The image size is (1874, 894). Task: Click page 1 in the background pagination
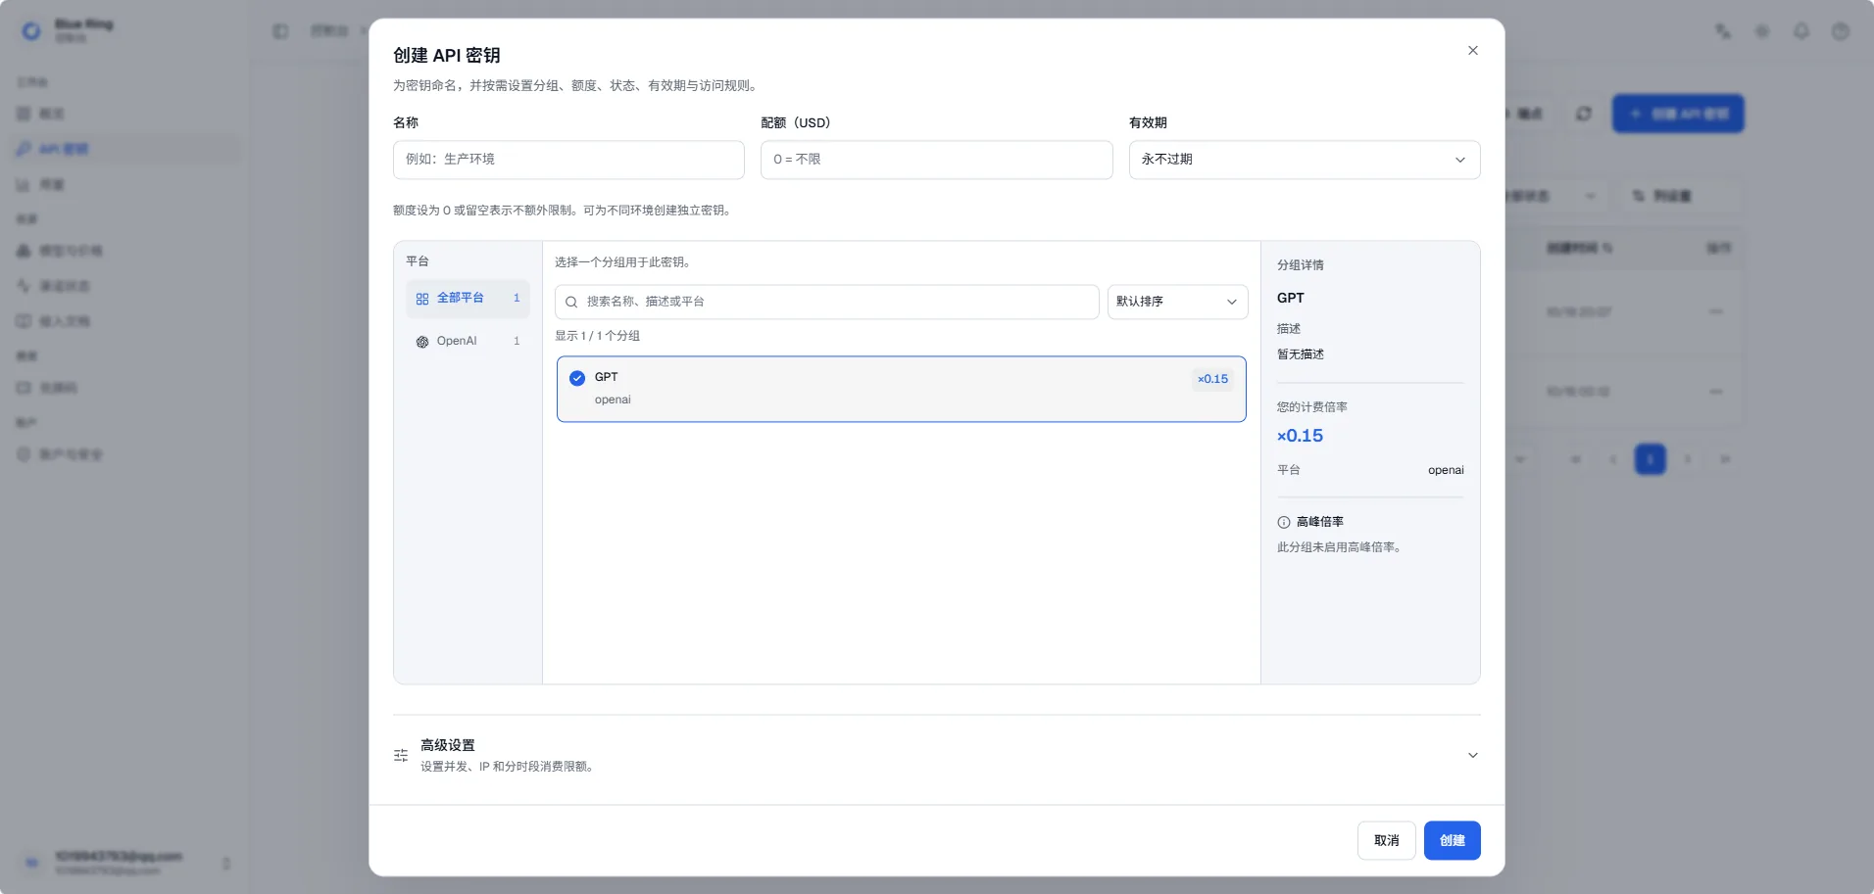tap(1651, 459)
